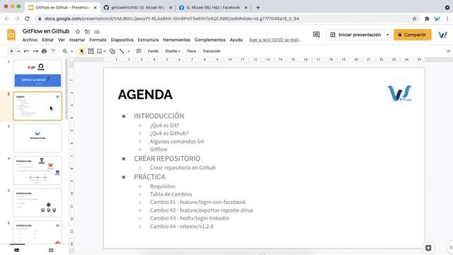
Task: Open the new slide layout dropdown arrow
Action: (18, 51)
